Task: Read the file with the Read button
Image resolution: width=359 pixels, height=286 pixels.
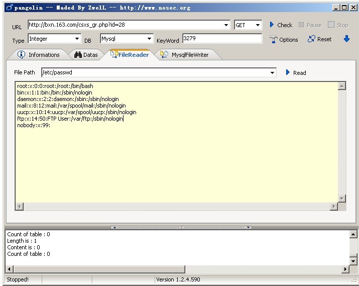Action: tap(296, 73)
